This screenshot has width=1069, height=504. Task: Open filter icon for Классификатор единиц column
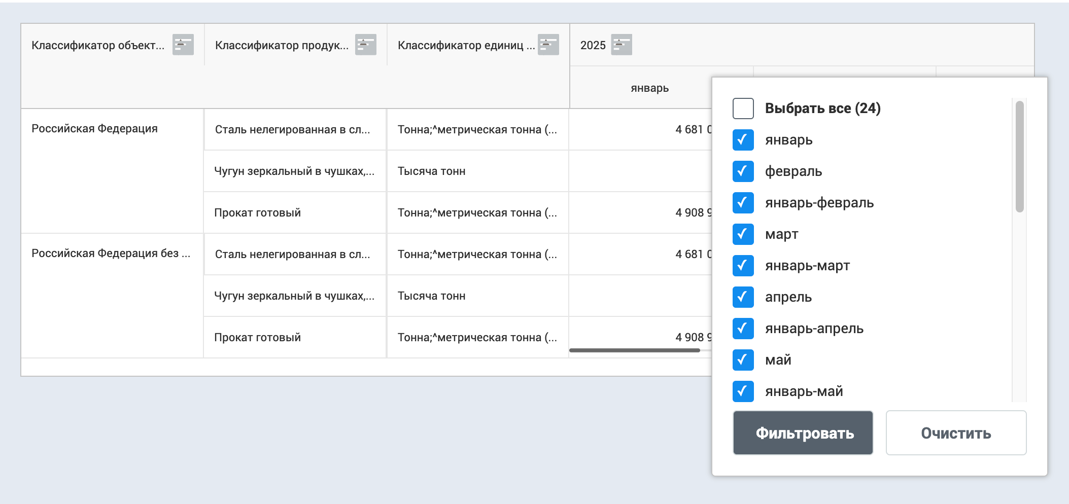[548, 45]
